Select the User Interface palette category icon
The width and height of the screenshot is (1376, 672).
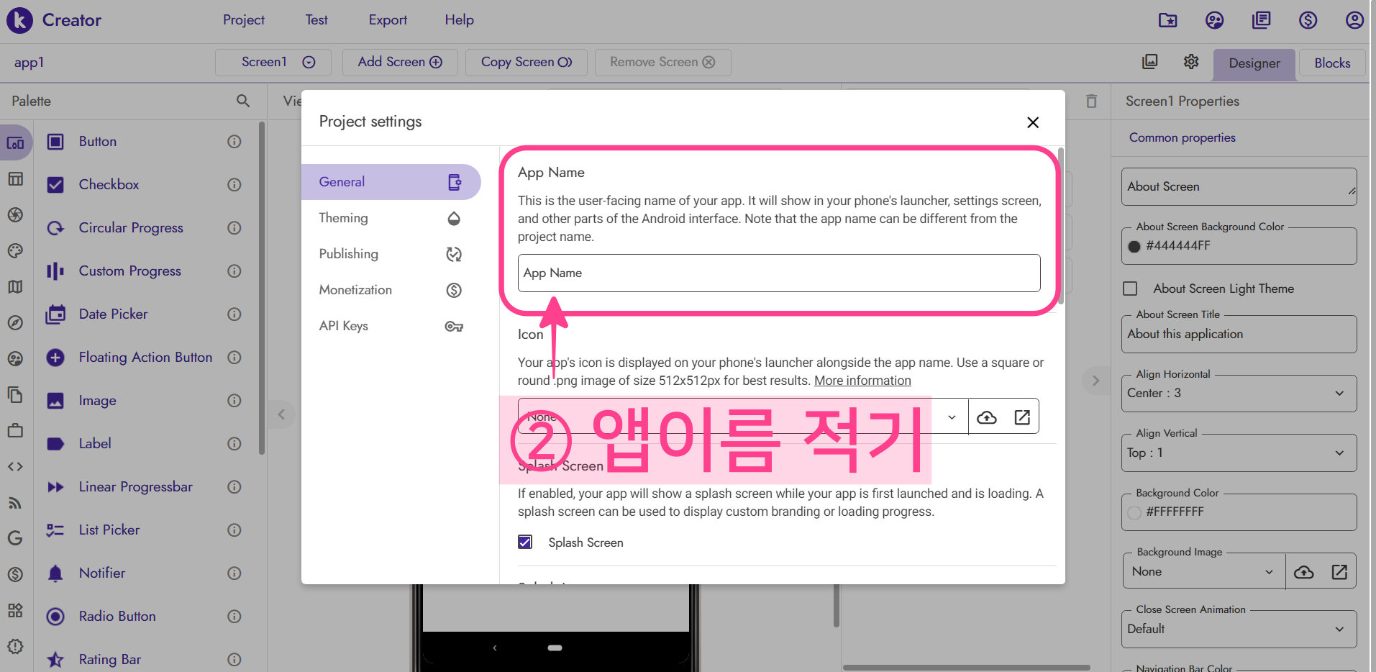(15, 143)
